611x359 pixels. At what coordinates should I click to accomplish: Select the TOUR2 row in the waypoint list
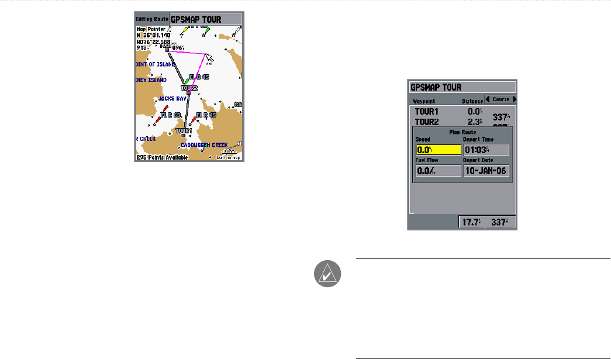coord(462,122)
